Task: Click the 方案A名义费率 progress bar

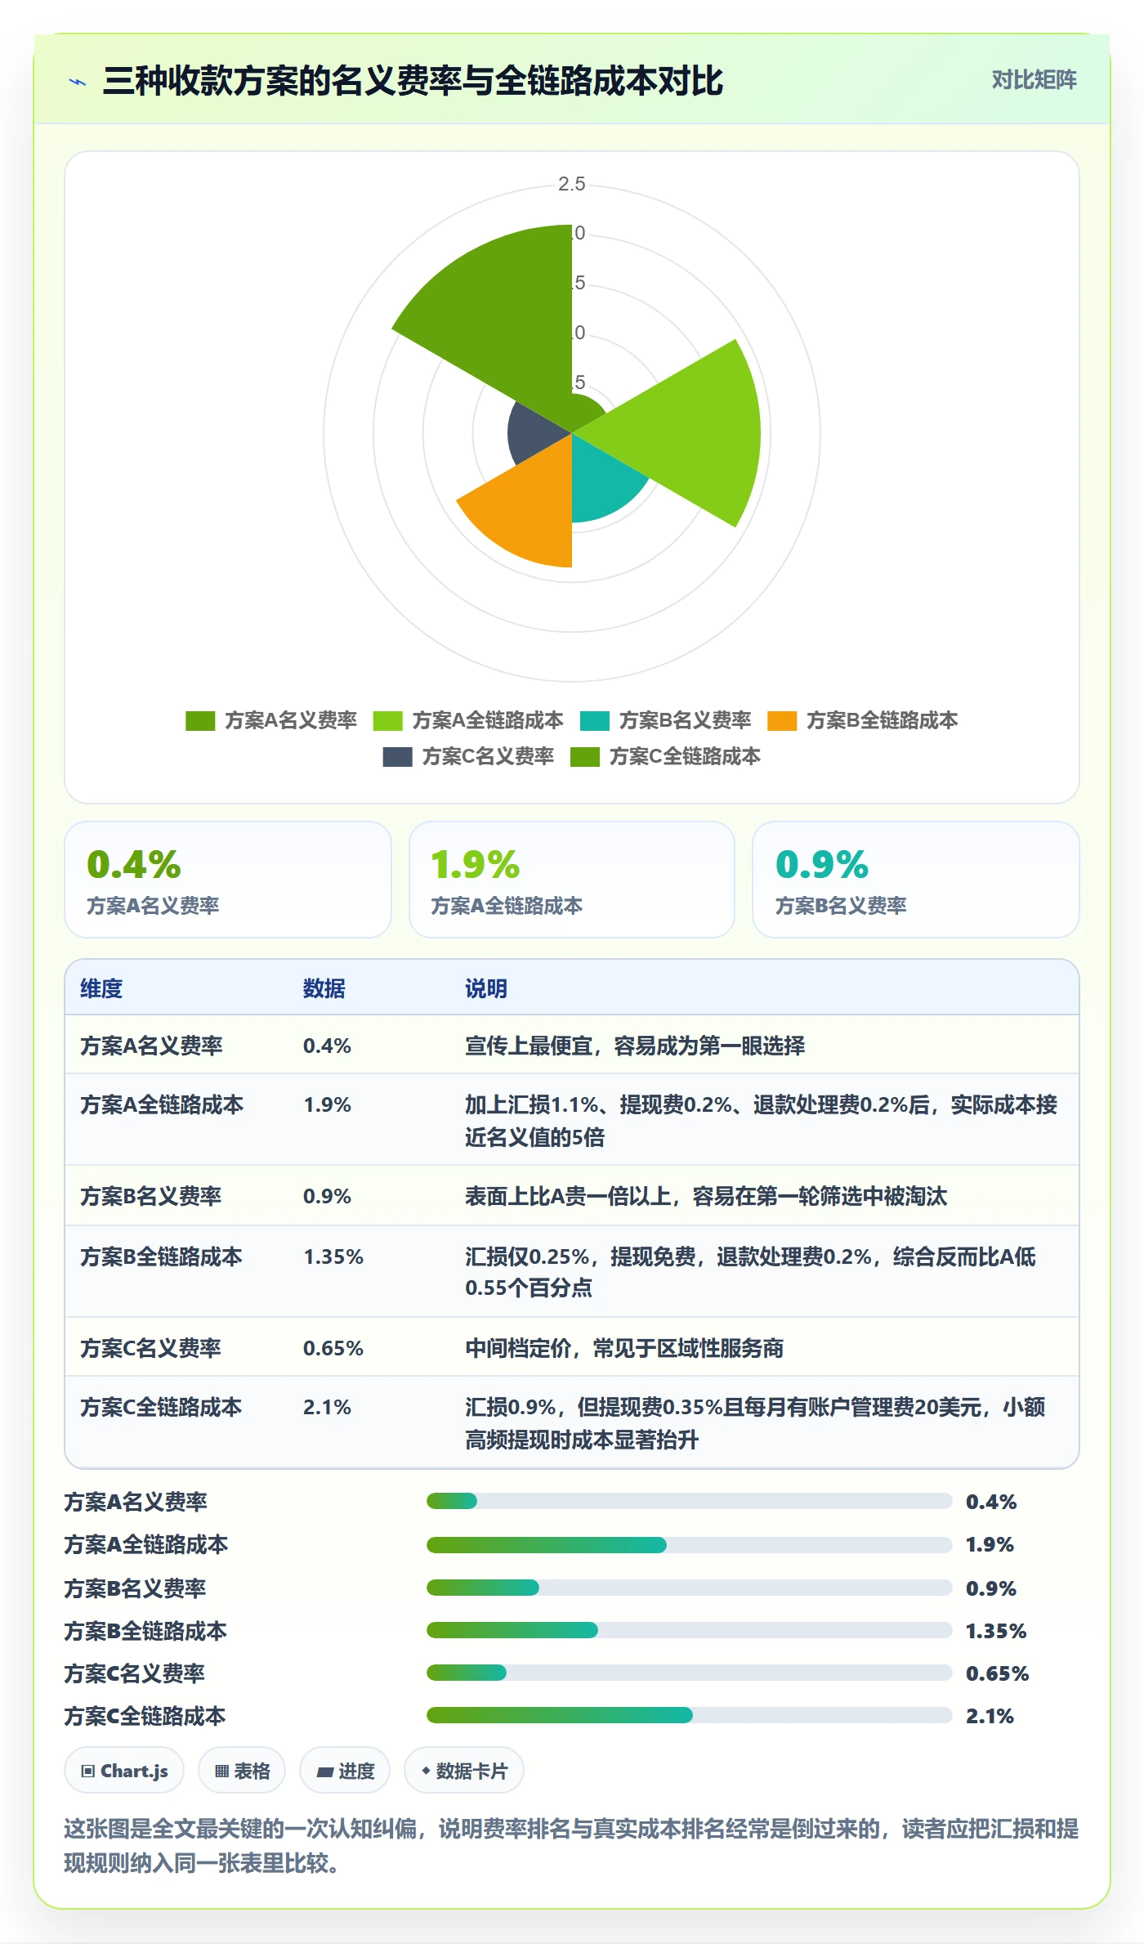Action: coord(689,1501)
